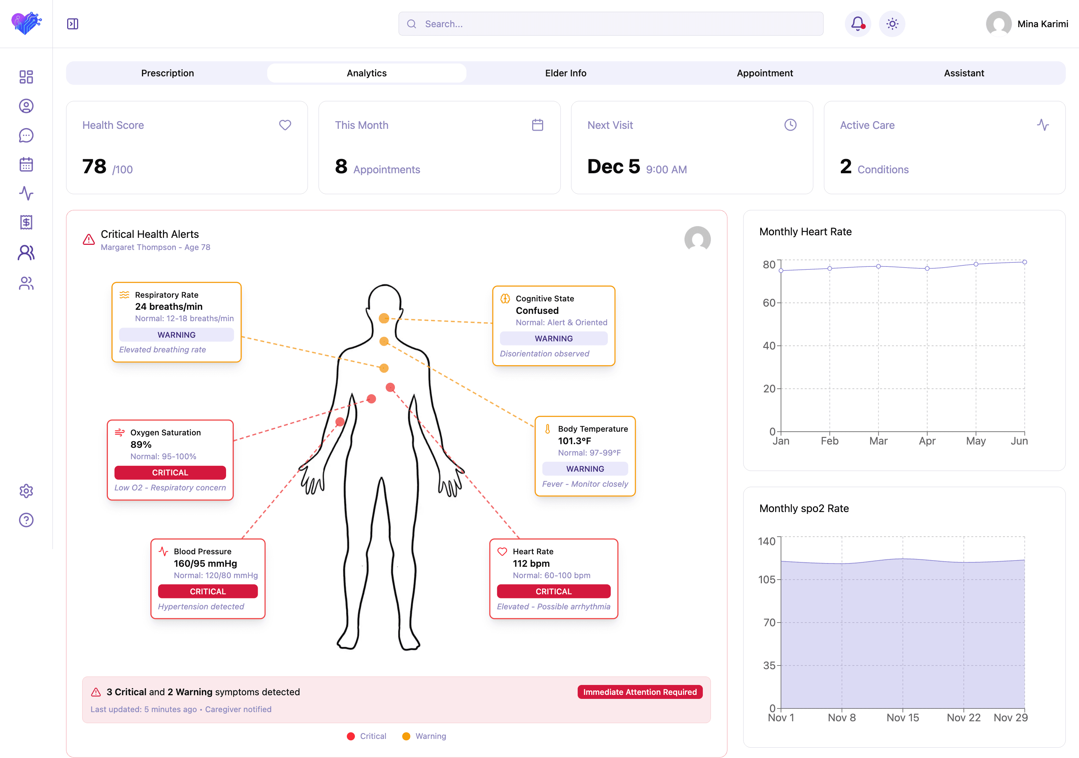Click CRITICAL badge on Blood Pressure card
Image resolution: width=1079 pixels, height=758 pixels.
click(208, 592)
